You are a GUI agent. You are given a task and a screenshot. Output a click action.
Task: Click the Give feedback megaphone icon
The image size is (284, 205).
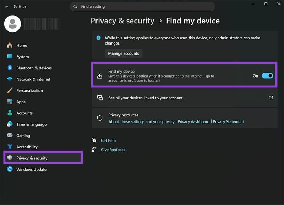94,149
